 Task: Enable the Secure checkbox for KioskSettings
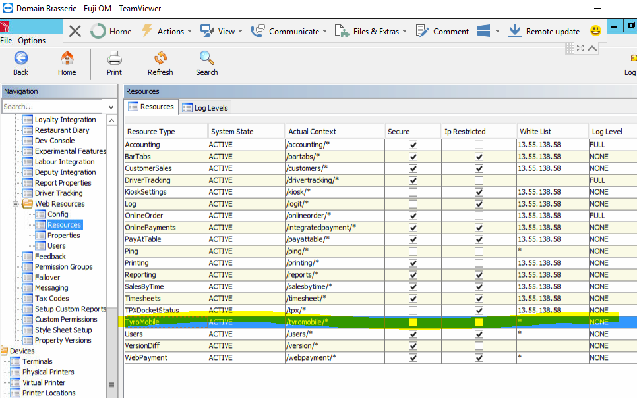(412, 192)
